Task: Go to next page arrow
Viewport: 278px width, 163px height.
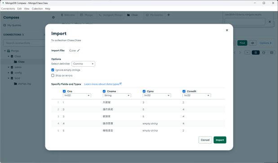Action: pyautogui.click(x=240, y=53)
